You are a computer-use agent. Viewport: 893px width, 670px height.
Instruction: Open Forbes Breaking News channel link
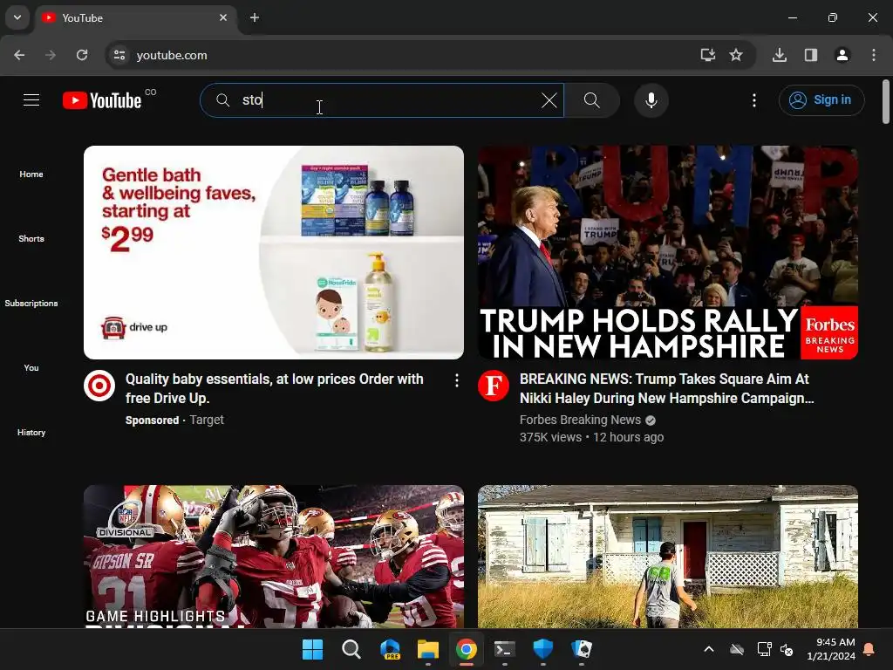point(580,420)
